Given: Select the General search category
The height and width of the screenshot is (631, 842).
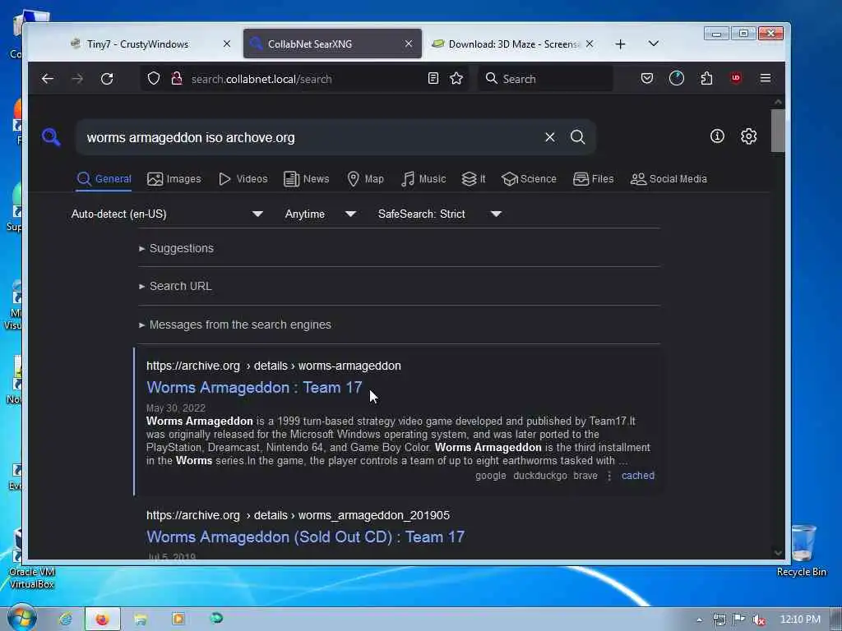Looking at the screenshot, I should pyautogui.click(x=104, y=178).
